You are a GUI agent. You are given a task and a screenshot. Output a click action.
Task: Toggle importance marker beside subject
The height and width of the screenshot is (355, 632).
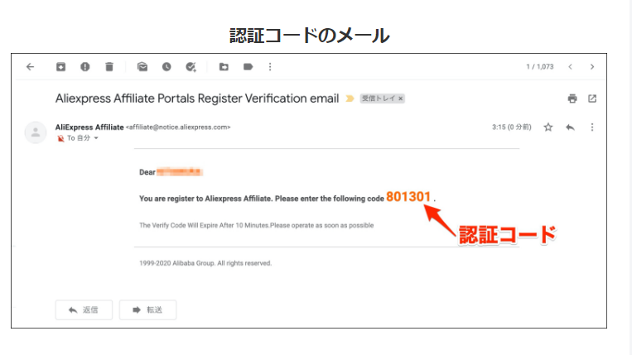350,98
